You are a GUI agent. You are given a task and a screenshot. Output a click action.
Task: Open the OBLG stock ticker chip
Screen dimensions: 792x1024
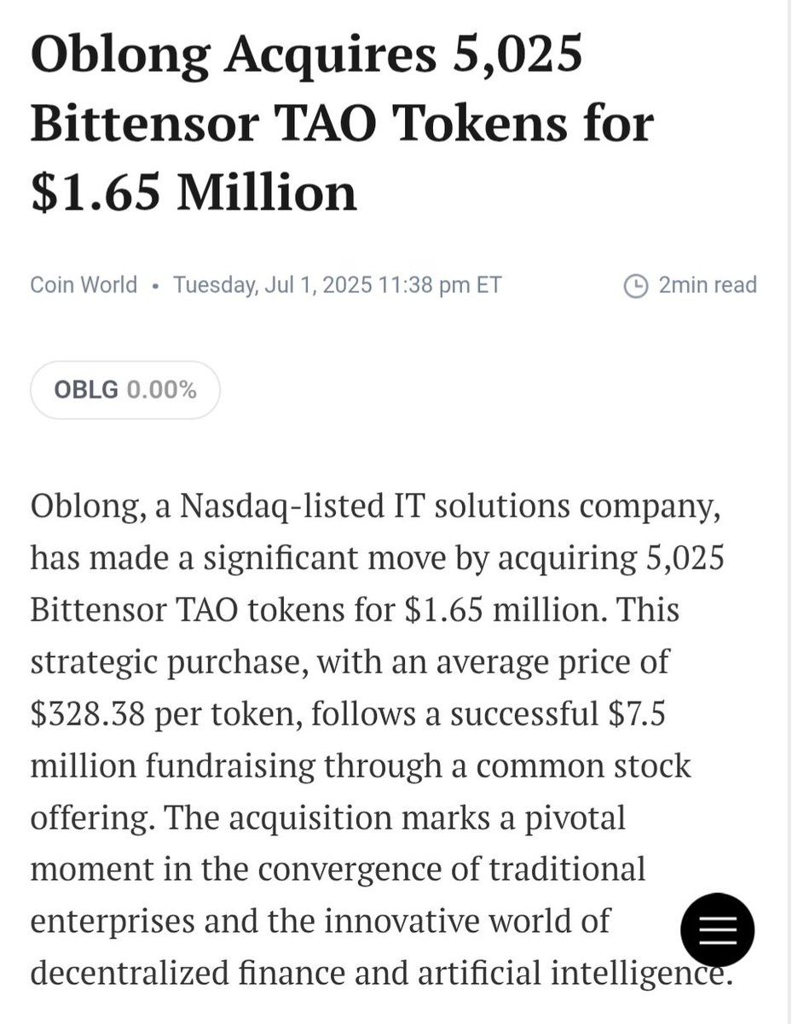[124, 390]
